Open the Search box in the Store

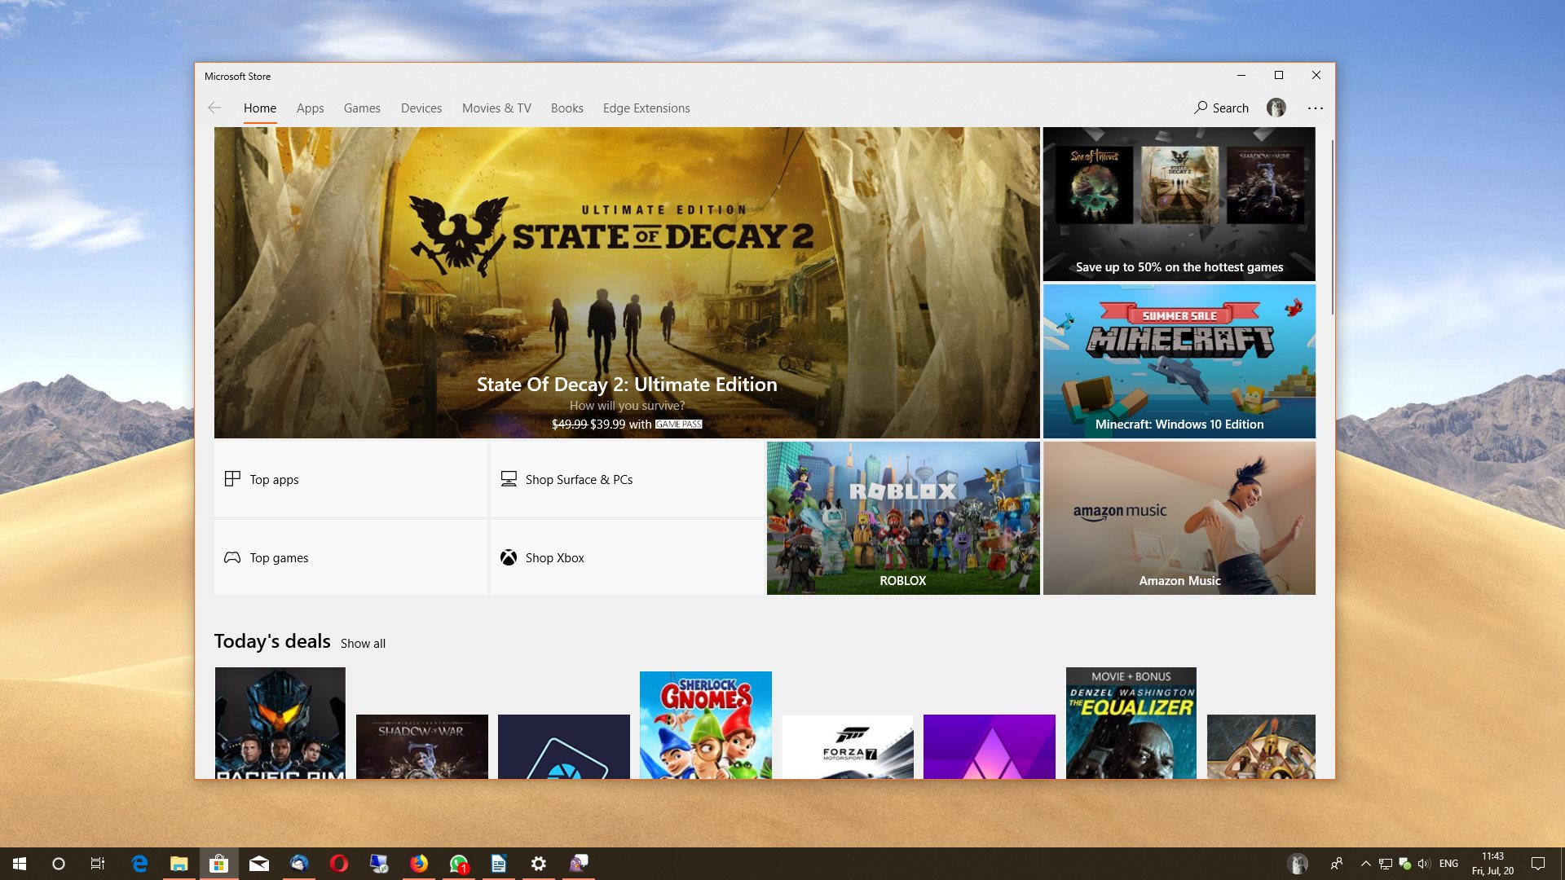point(1221,108)
